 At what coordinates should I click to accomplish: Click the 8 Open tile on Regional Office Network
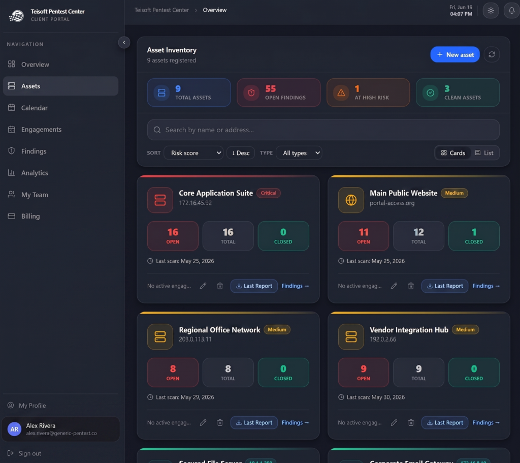coord(173,373)
